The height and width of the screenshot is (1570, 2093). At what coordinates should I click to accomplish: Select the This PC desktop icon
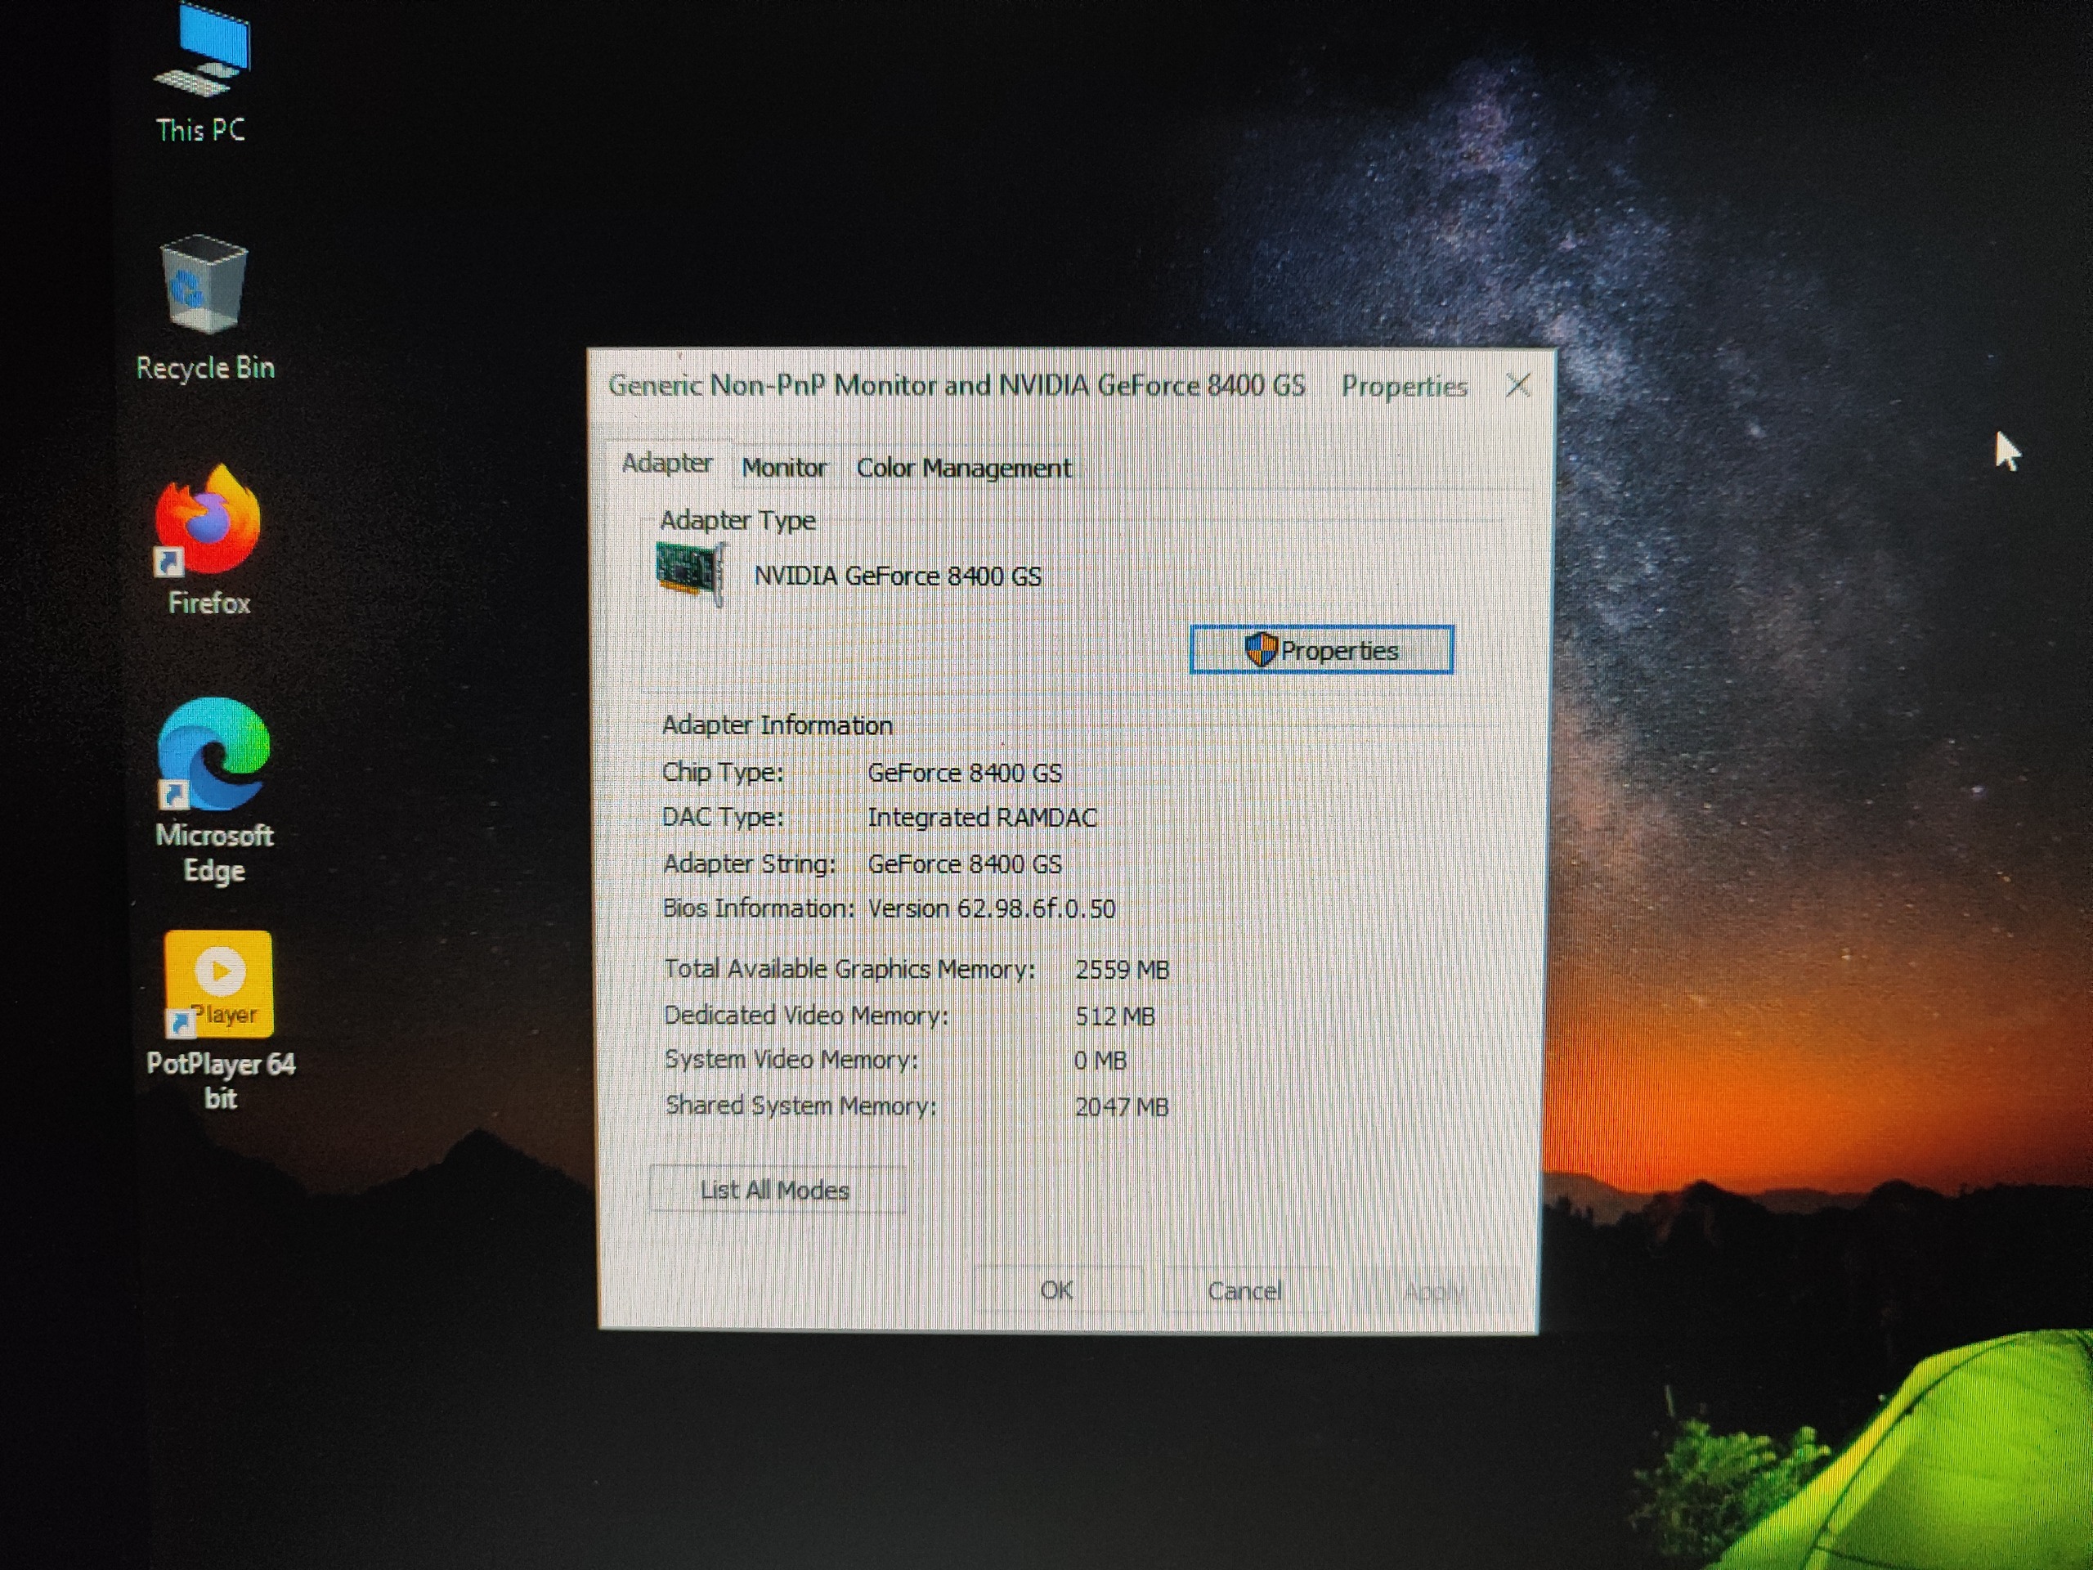point(203,56)
